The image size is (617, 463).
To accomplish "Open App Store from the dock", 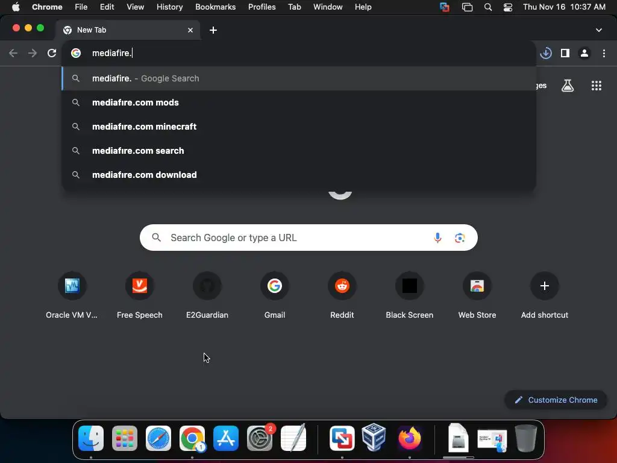I will tap(226, 438).
